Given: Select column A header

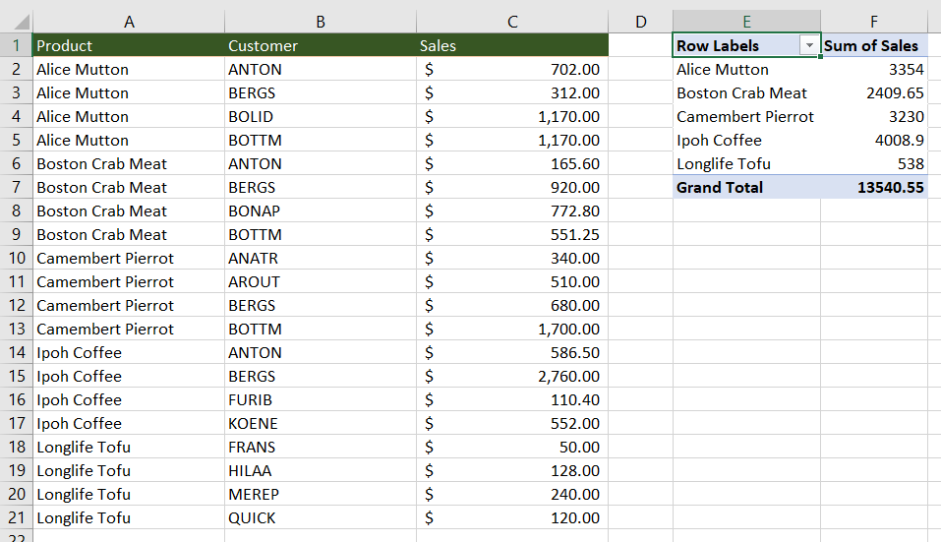Looking at the screenshot, I should click(129, 22).
